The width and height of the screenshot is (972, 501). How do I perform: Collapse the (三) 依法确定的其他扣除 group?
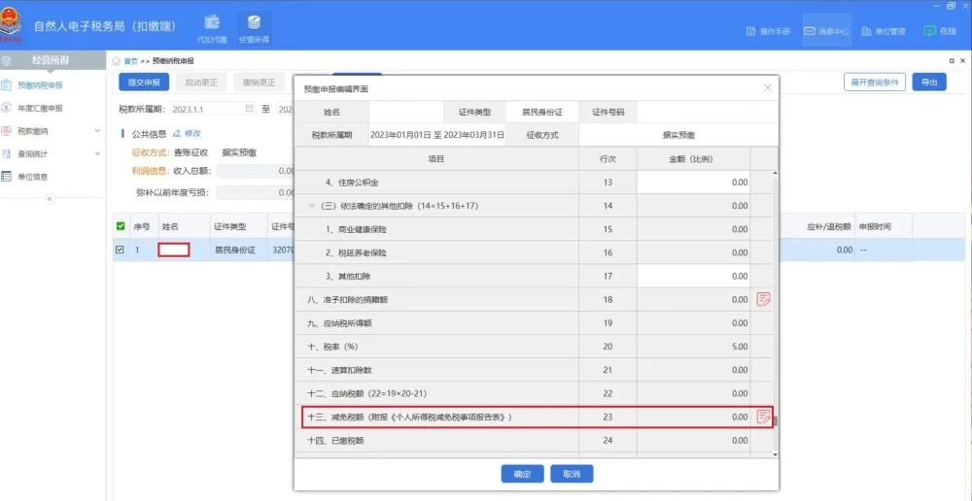pos(312,206)
